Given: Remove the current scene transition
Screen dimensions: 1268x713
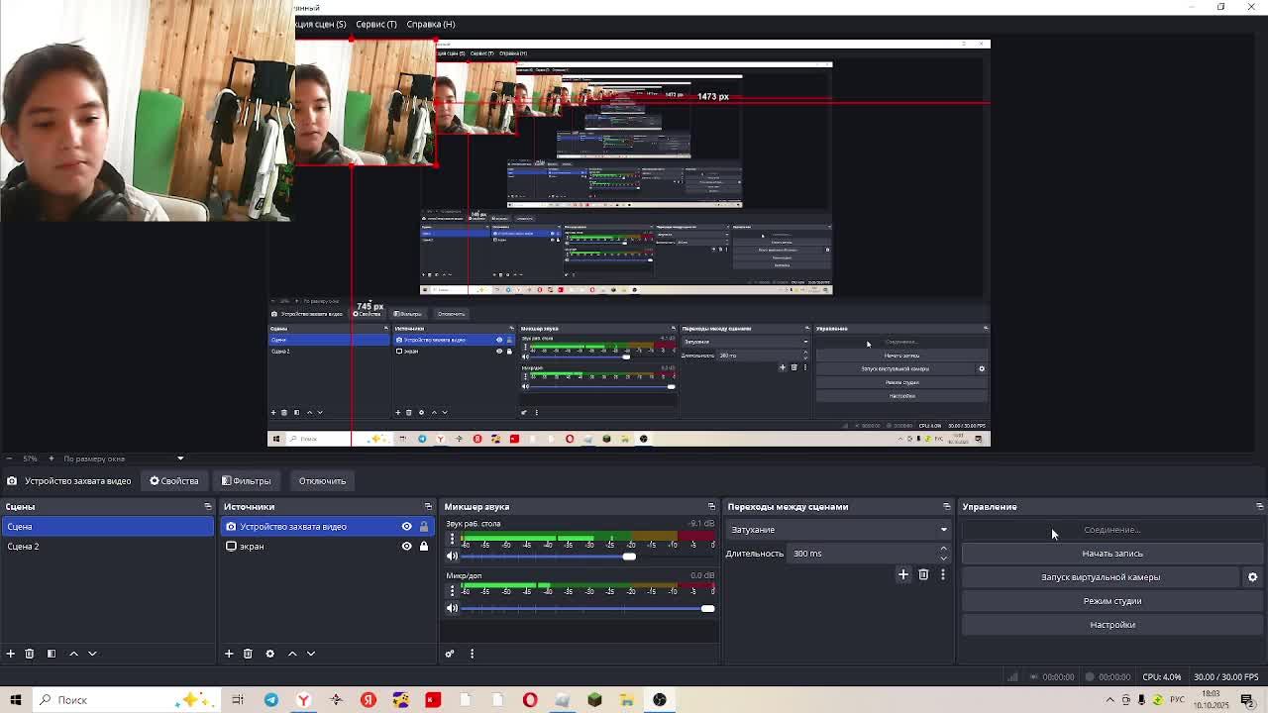Looking at the screenshot, I should [x=923, y=574].
